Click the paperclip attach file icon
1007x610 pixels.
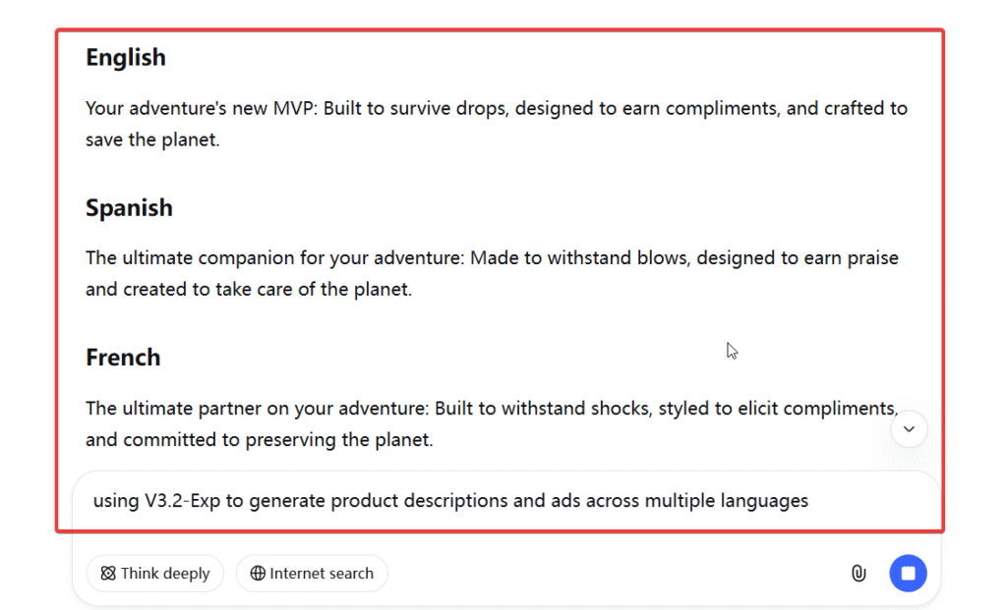859,574
